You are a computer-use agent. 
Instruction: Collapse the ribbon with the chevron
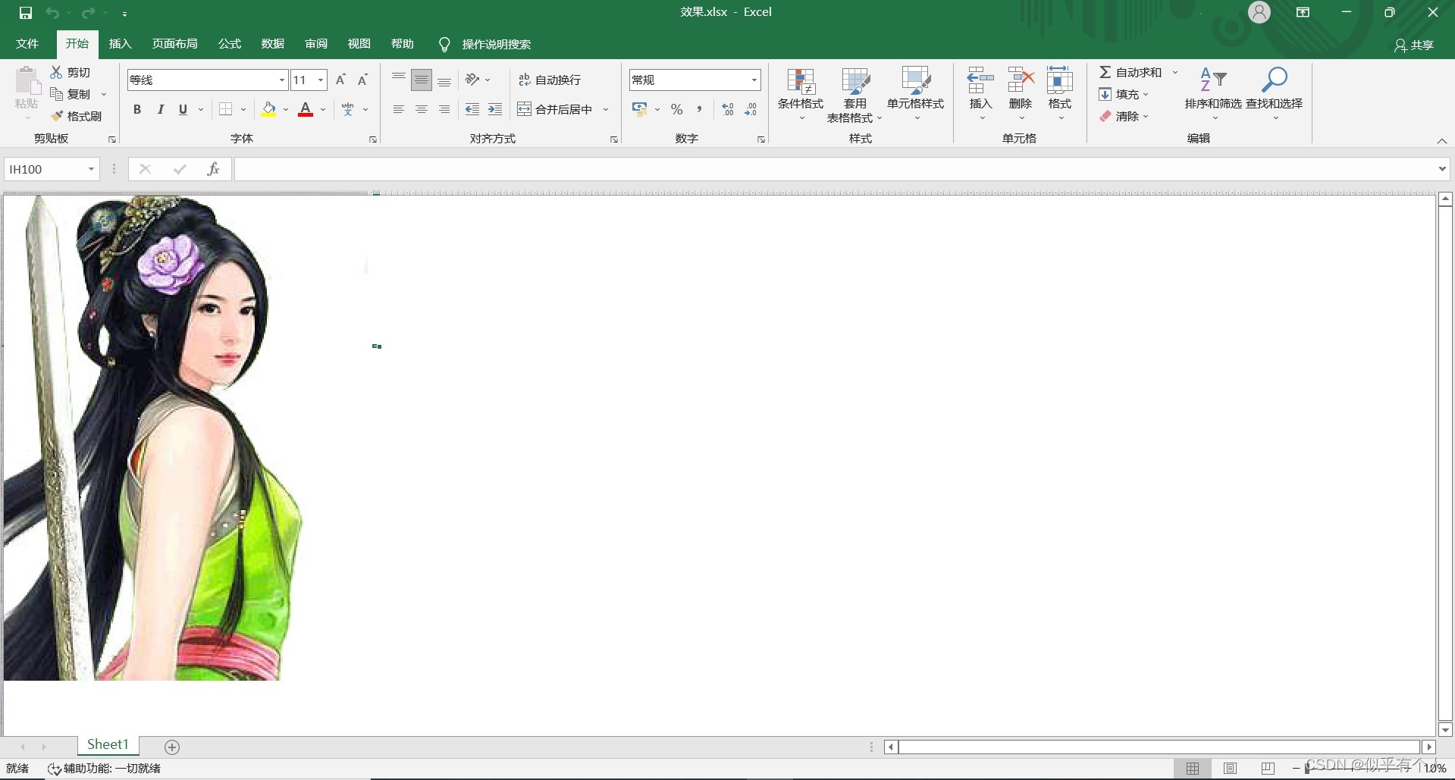click(1441, 141)
